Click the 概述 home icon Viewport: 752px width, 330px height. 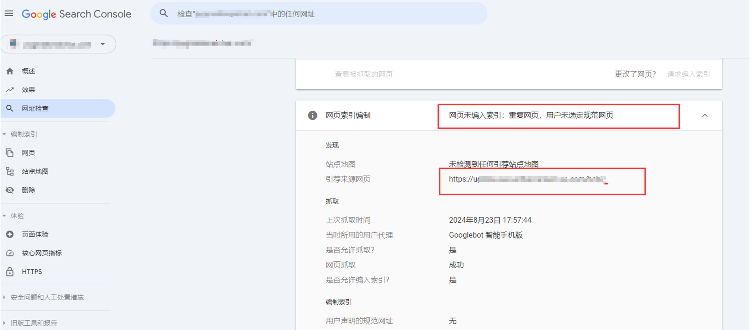(x=10, y=71)
